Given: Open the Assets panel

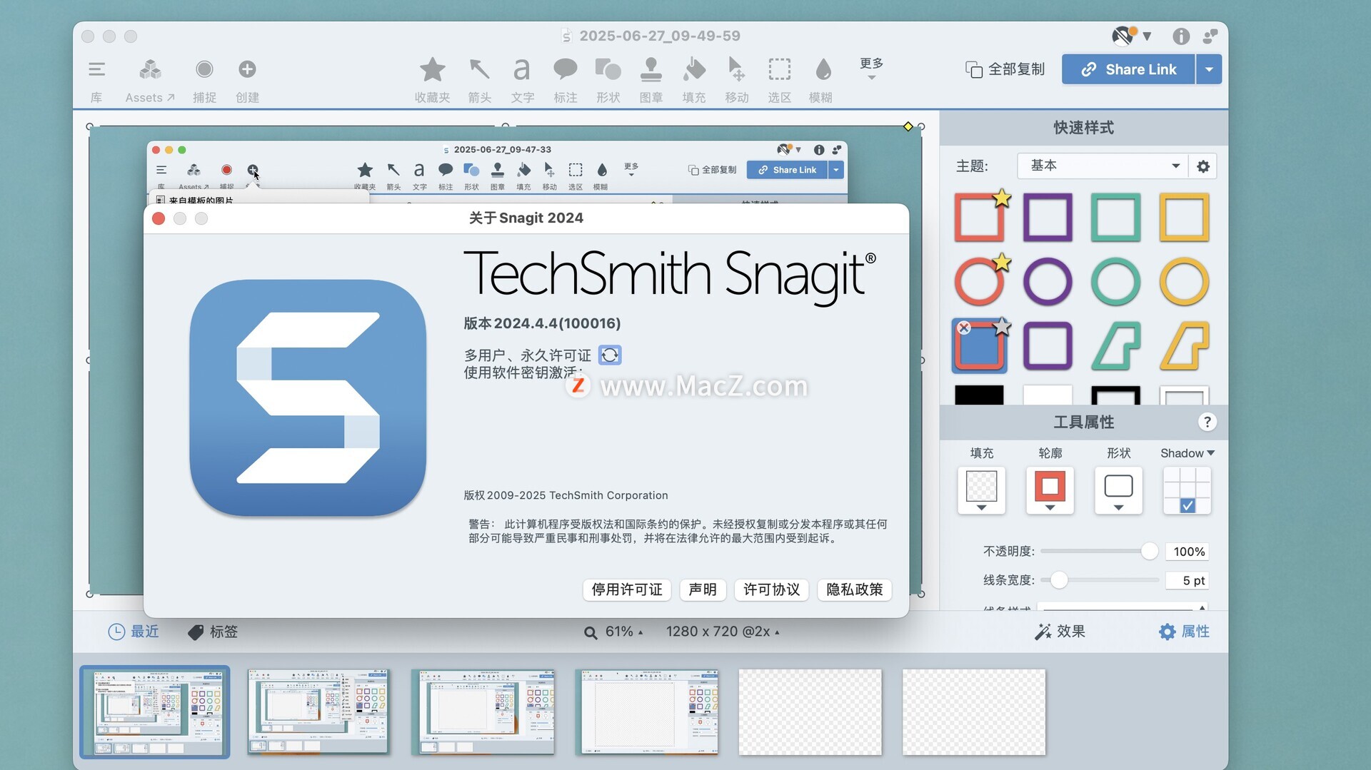Looking at the screenshot, I should [x=150, y=69].
